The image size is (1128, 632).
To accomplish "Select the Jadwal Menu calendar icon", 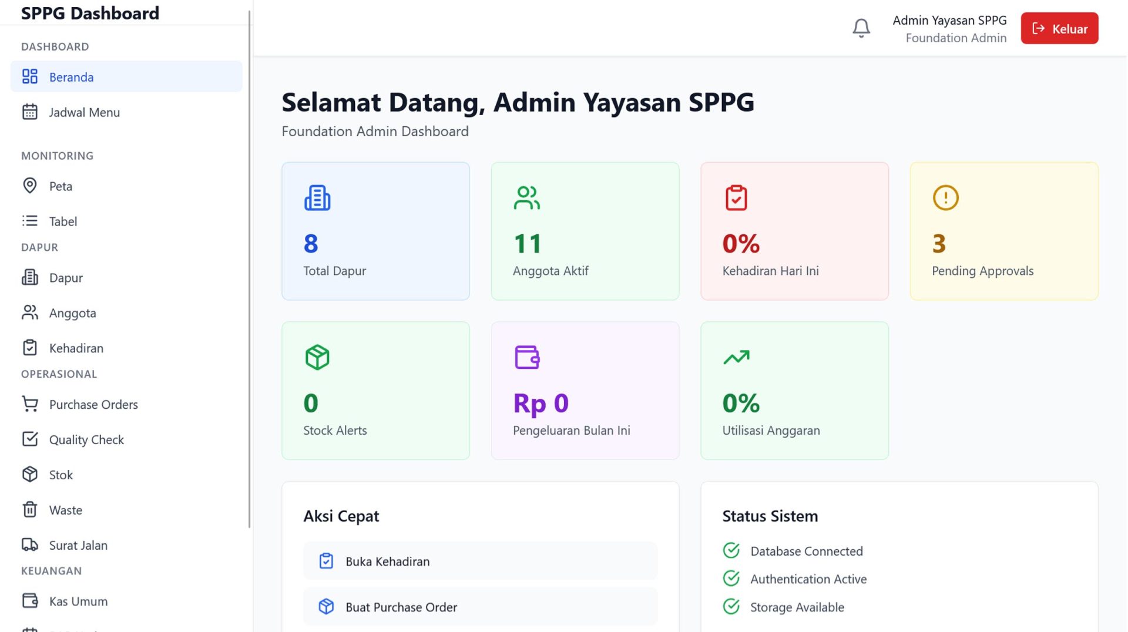I will (x=29, y=112).
